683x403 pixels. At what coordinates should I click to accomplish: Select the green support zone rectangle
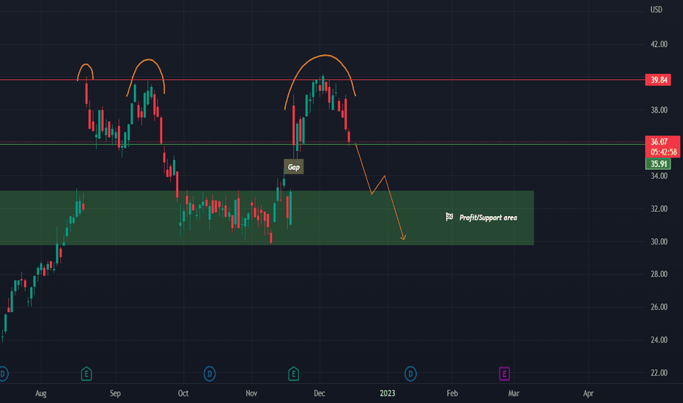pyautogui.click(x=267, y=218)
